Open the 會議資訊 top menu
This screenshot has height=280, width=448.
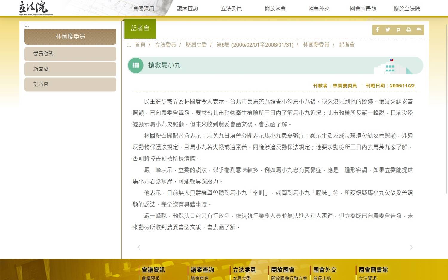tap(144, 8)
